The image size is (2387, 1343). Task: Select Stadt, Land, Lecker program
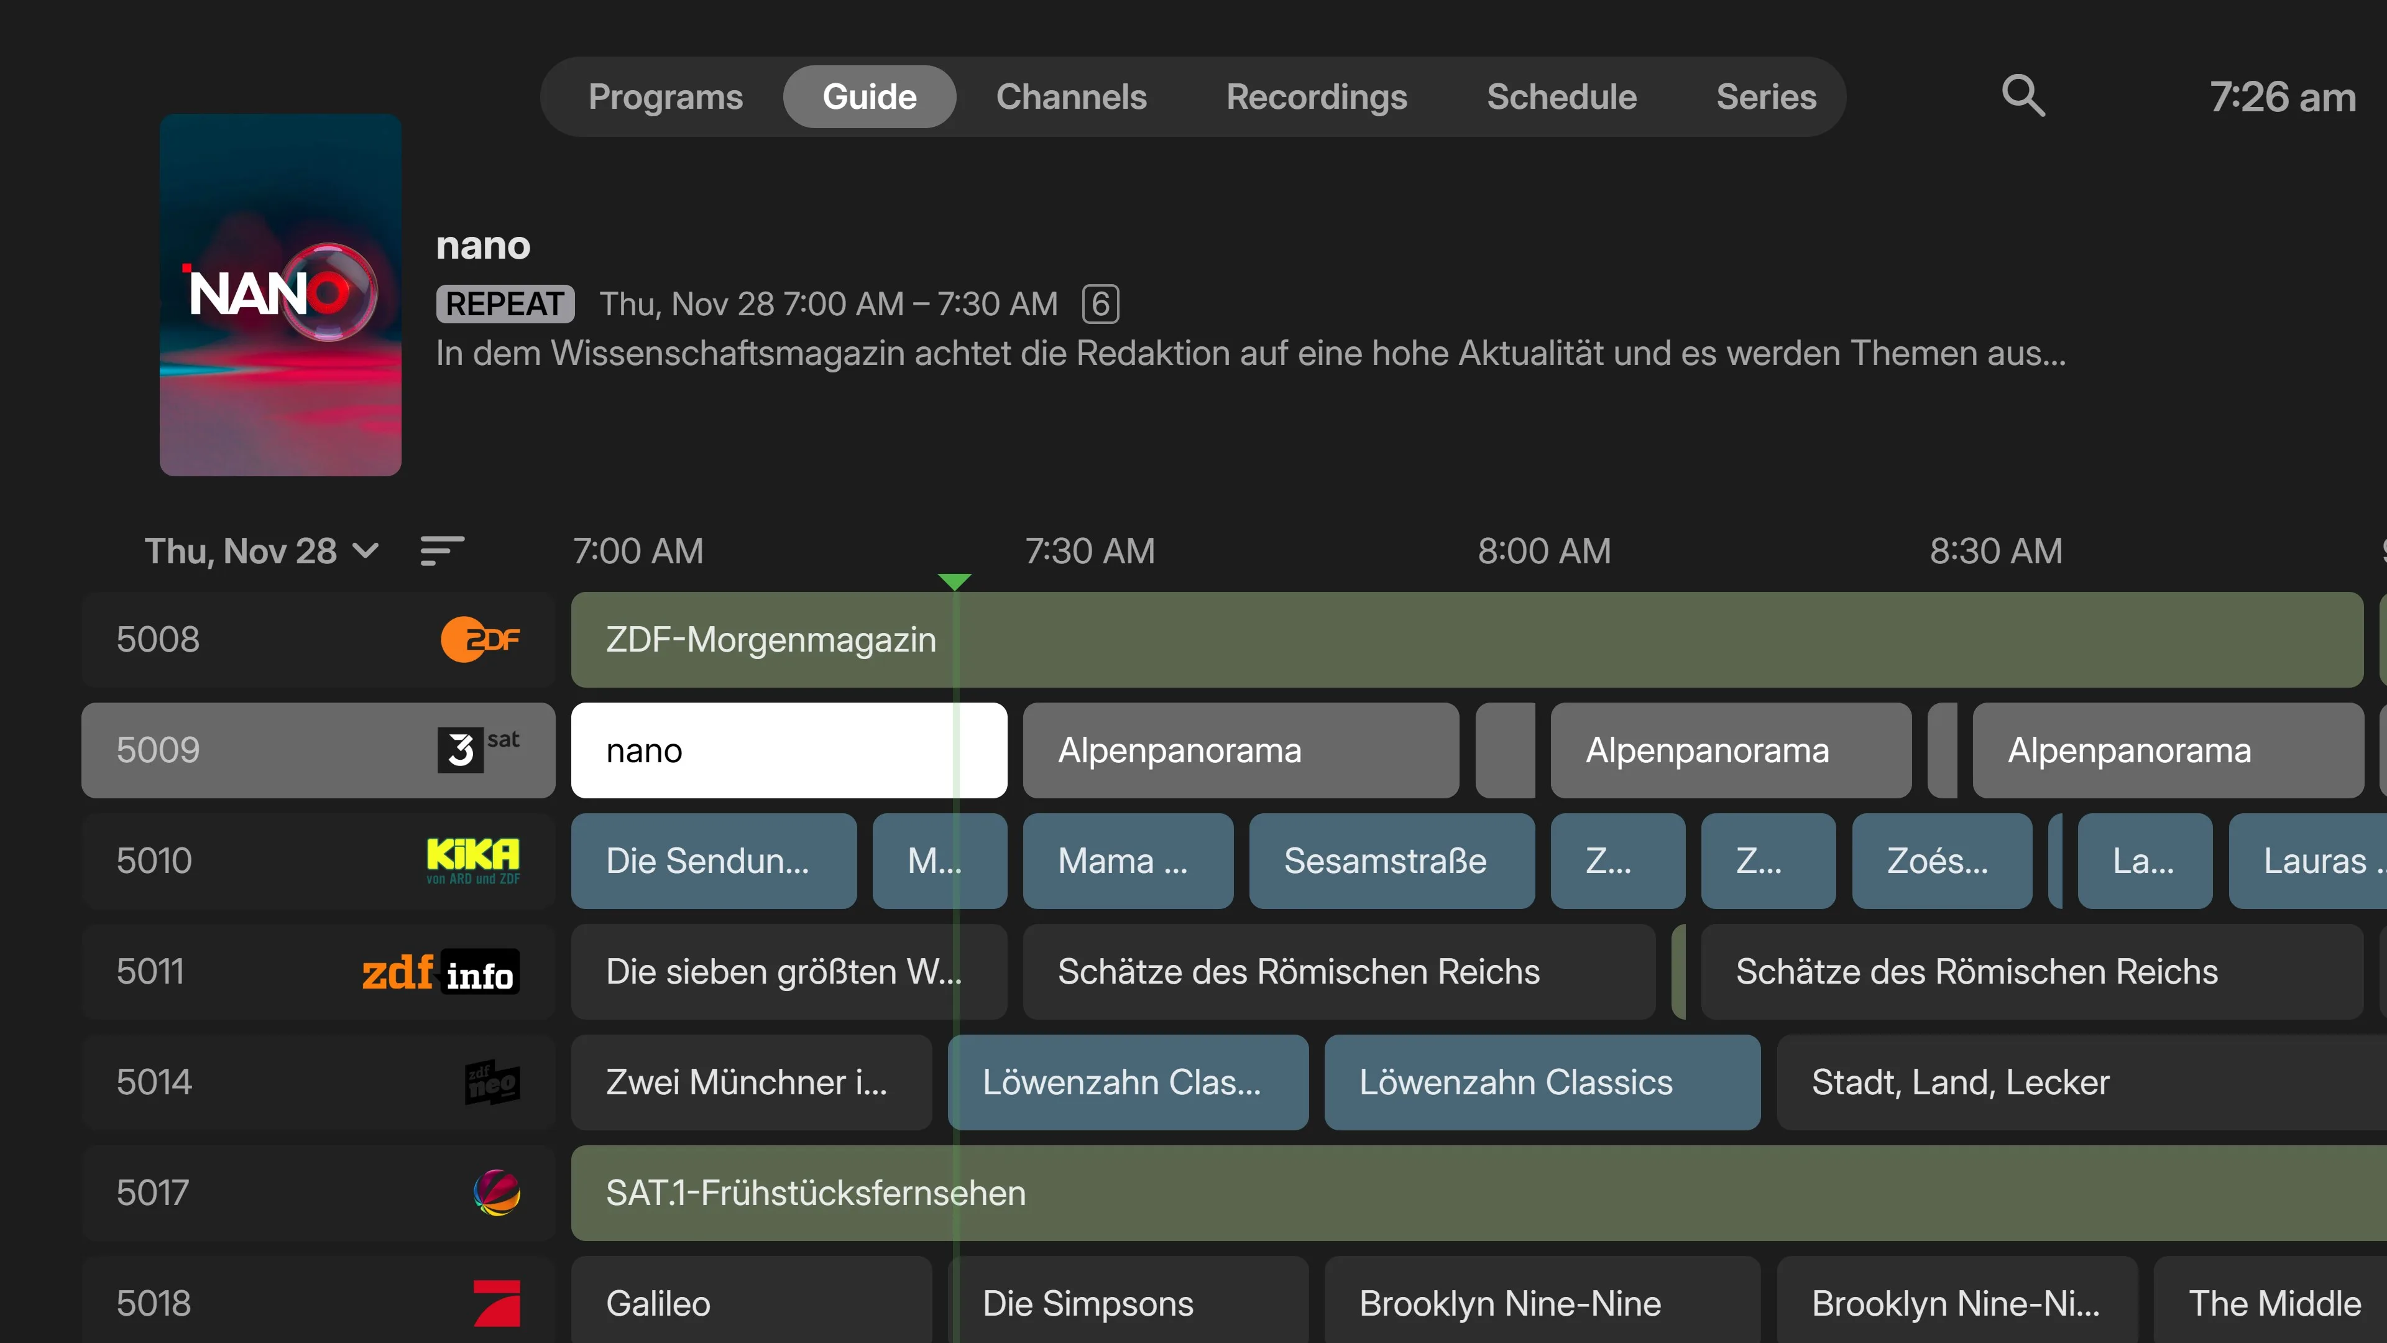2081,1082
